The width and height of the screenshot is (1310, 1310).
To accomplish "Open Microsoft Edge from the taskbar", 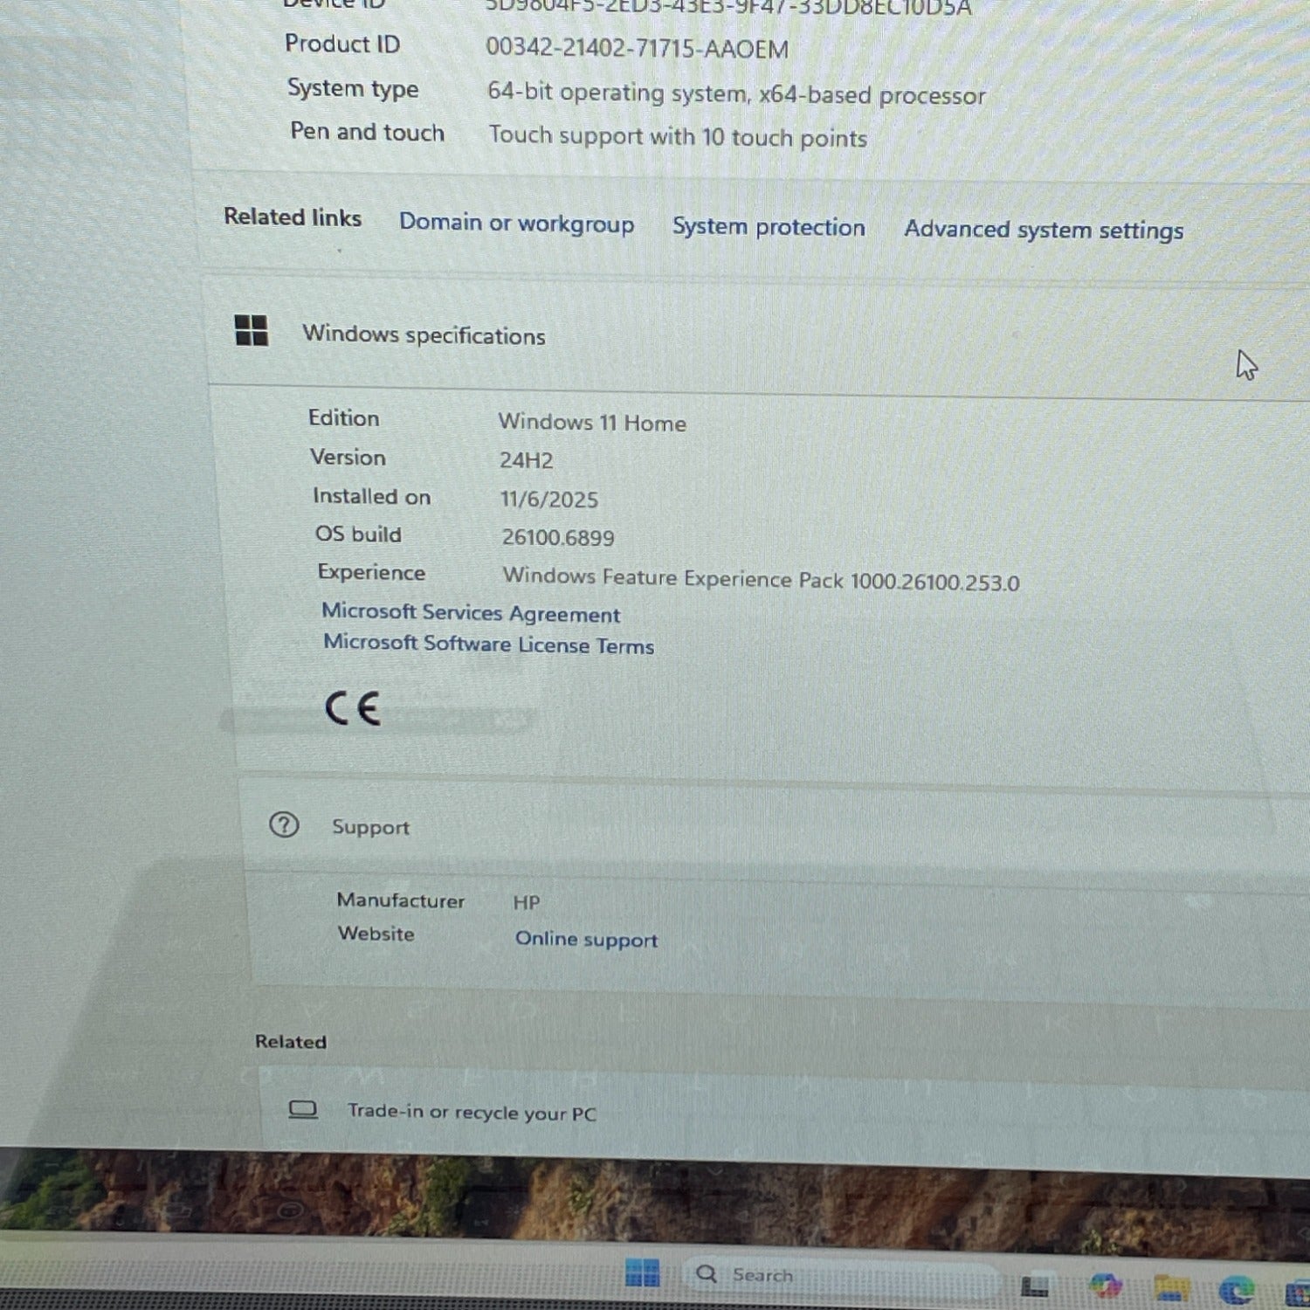I will pyautogui.click(x=1236, y=1288).
